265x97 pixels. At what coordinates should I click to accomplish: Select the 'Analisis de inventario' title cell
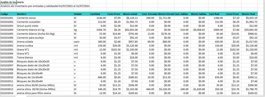tap(8, 2)
